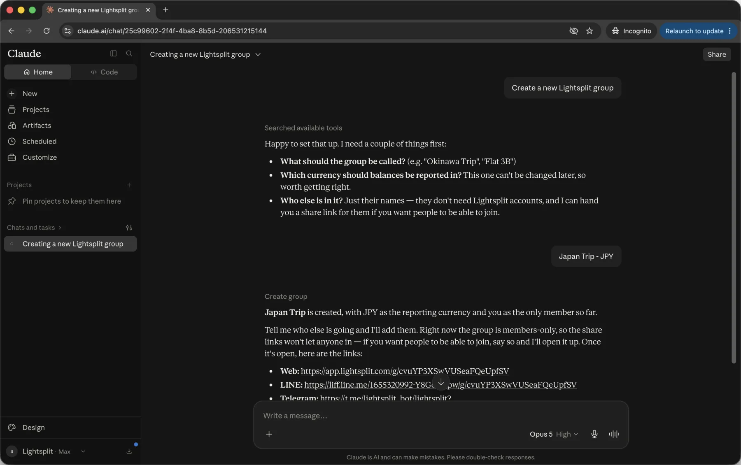Viewport: 741px width, 465px height.
Task: Open the app.lightsplit.com Web link
Action: click(x=405, y=371)
